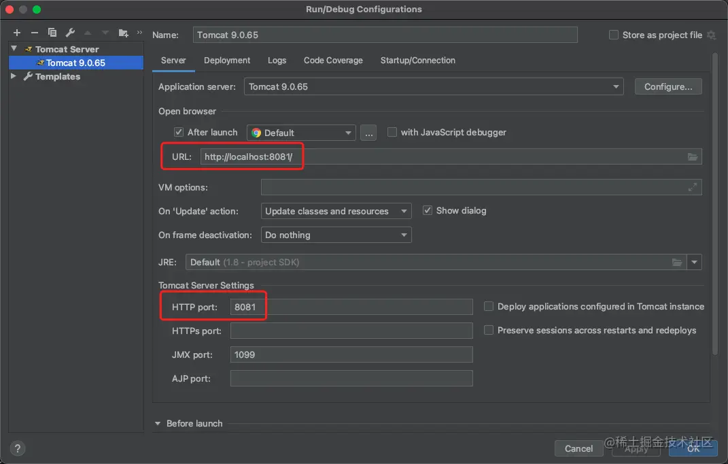The height and width of the screenshot is (464, 728).
Task: Open edit templates wrench icon in toolbar
Action: (x=70, y=33)
